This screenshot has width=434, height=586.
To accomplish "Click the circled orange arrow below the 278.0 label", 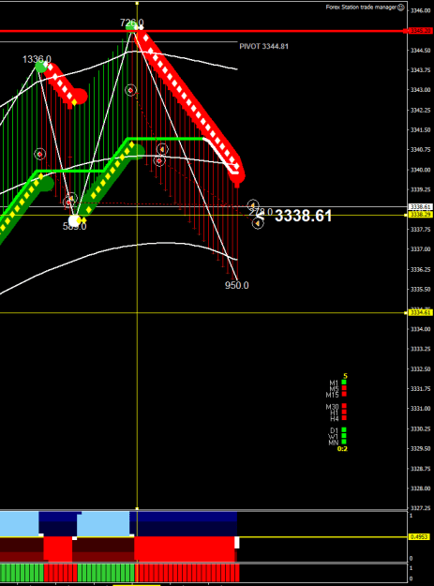I will (x=258, y=223).
